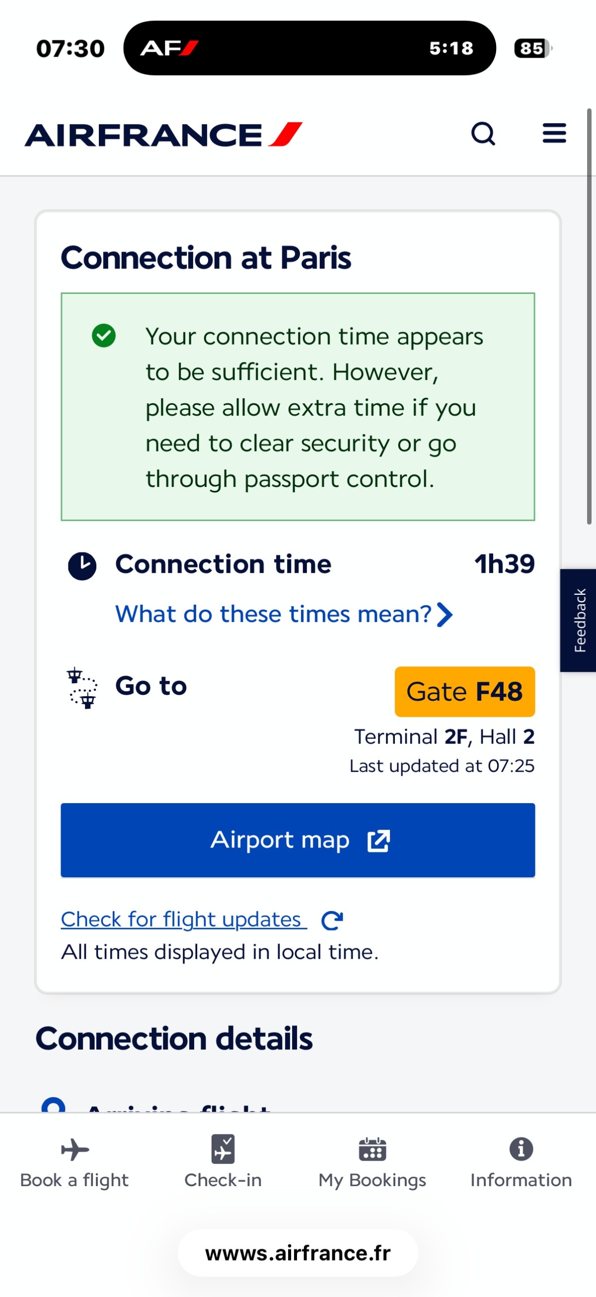This screenshot has height=1297, width=596.
Task: Tap the clock icon beside Connection time
Action: tap(82, 565)
